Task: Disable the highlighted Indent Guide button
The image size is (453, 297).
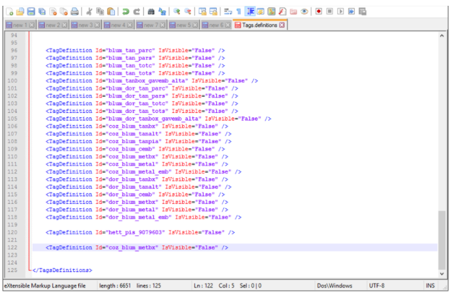Action: tap(250, 12)
